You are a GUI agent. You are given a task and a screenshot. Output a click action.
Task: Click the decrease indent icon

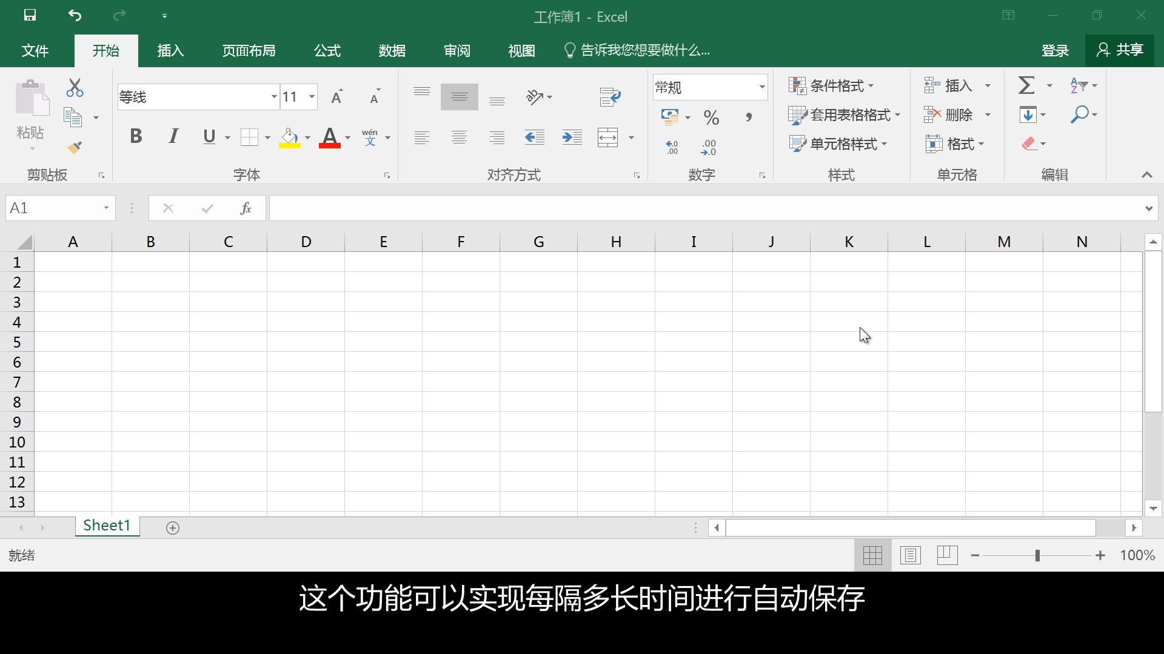coord(534,137)
